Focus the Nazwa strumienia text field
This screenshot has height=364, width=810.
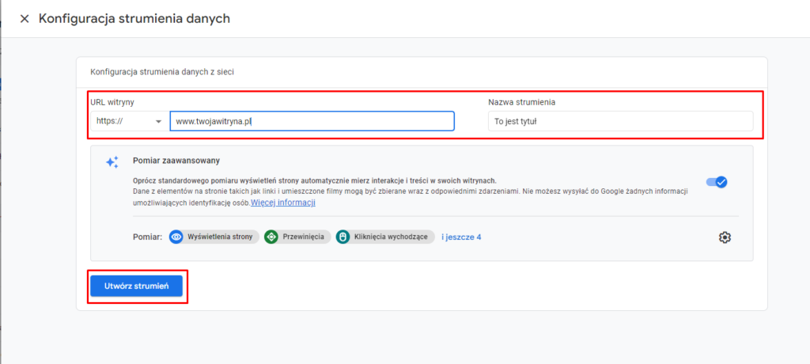620,121
